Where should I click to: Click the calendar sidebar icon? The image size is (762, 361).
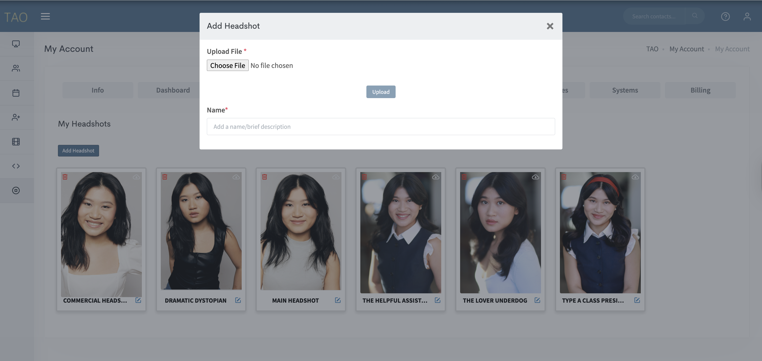pos(16,93)
